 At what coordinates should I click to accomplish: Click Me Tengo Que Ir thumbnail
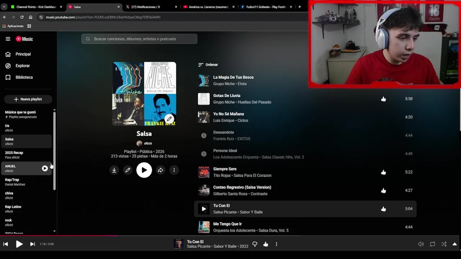[204, 227]
